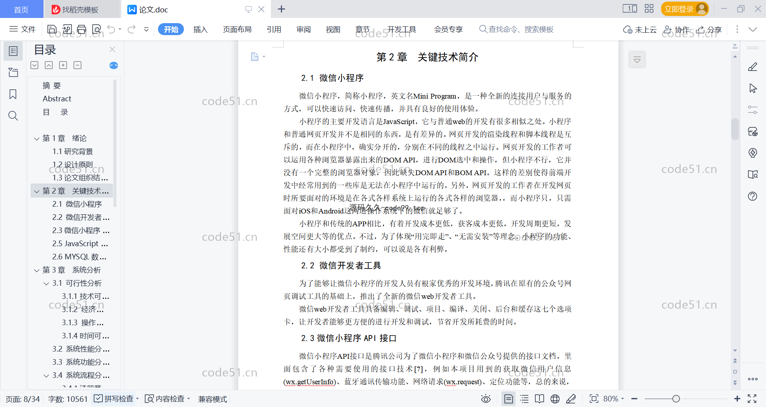
Task: Switch to web layout globe icon
Action: click(x=555, y=399)
